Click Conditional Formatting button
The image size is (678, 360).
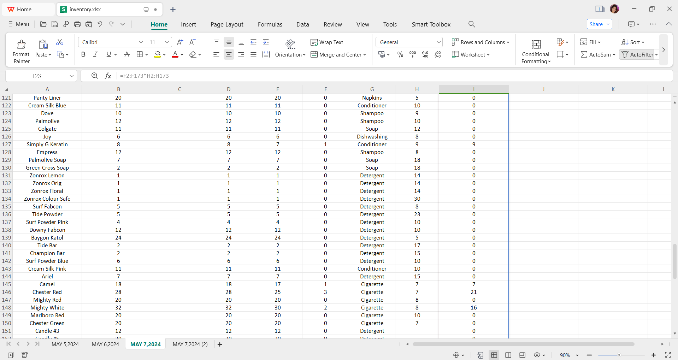pos(536,51)
